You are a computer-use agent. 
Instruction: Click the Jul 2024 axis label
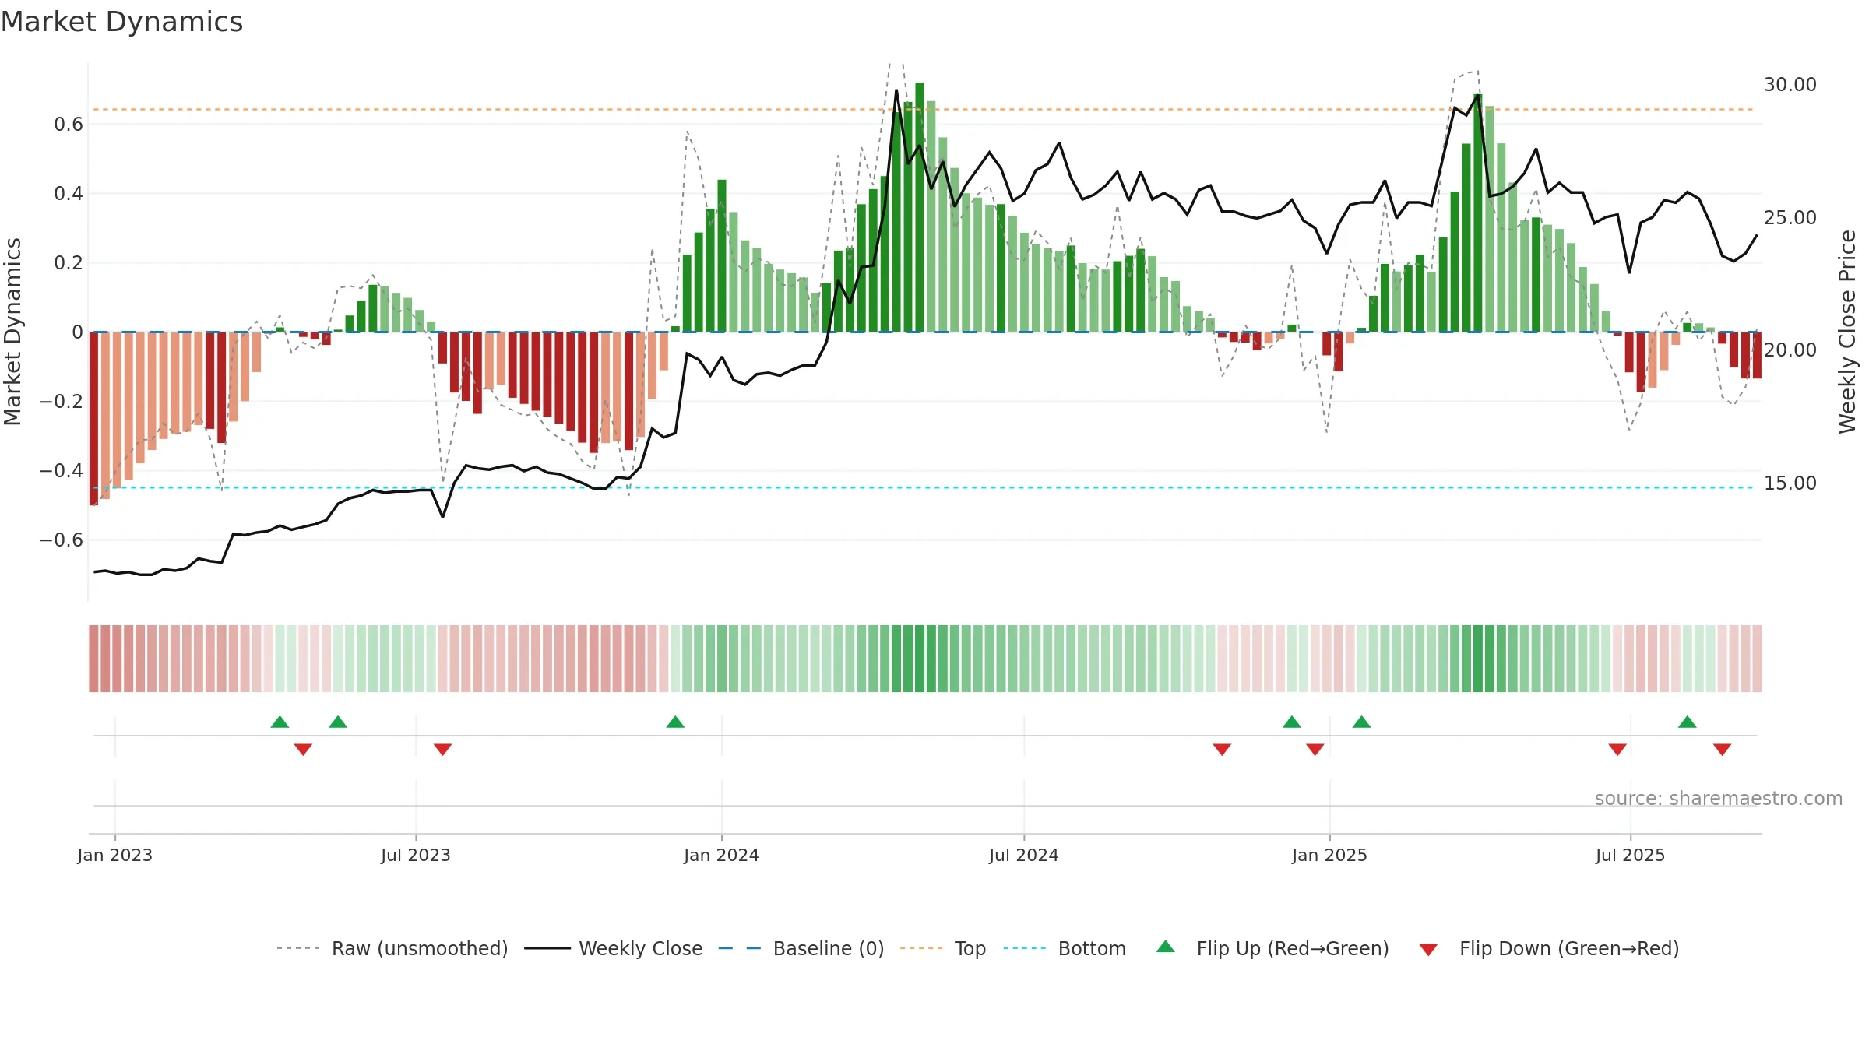click(x=1024, y=855)
